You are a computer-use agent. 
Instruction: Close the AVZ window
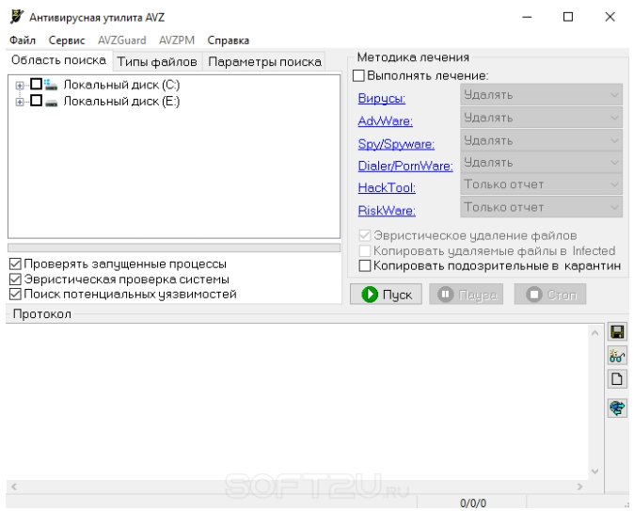[610, 17]
